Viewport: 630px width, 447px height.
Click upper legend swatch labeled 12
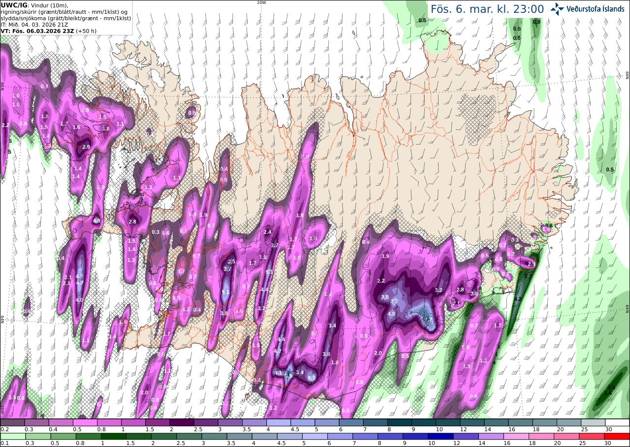point(472,422)
